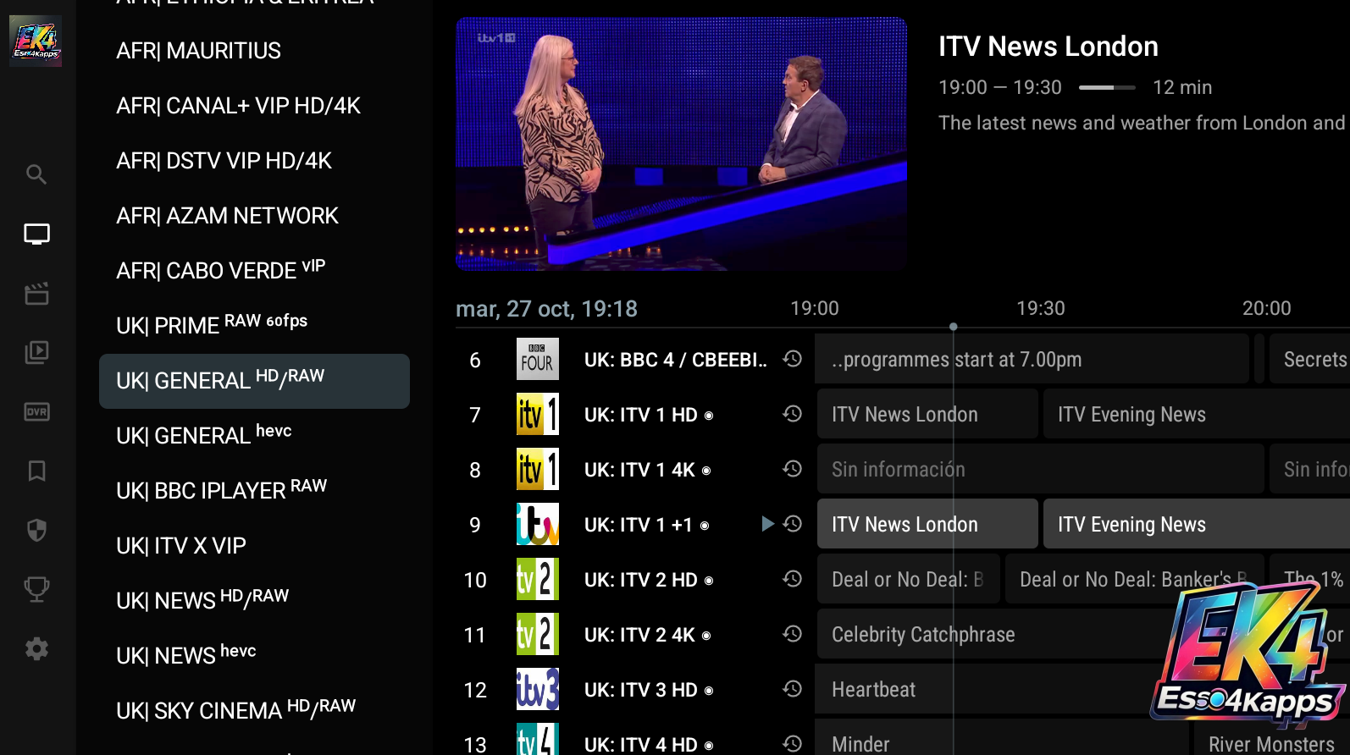Select channel UK: ITV 1 +1

(x=646, y=525)
